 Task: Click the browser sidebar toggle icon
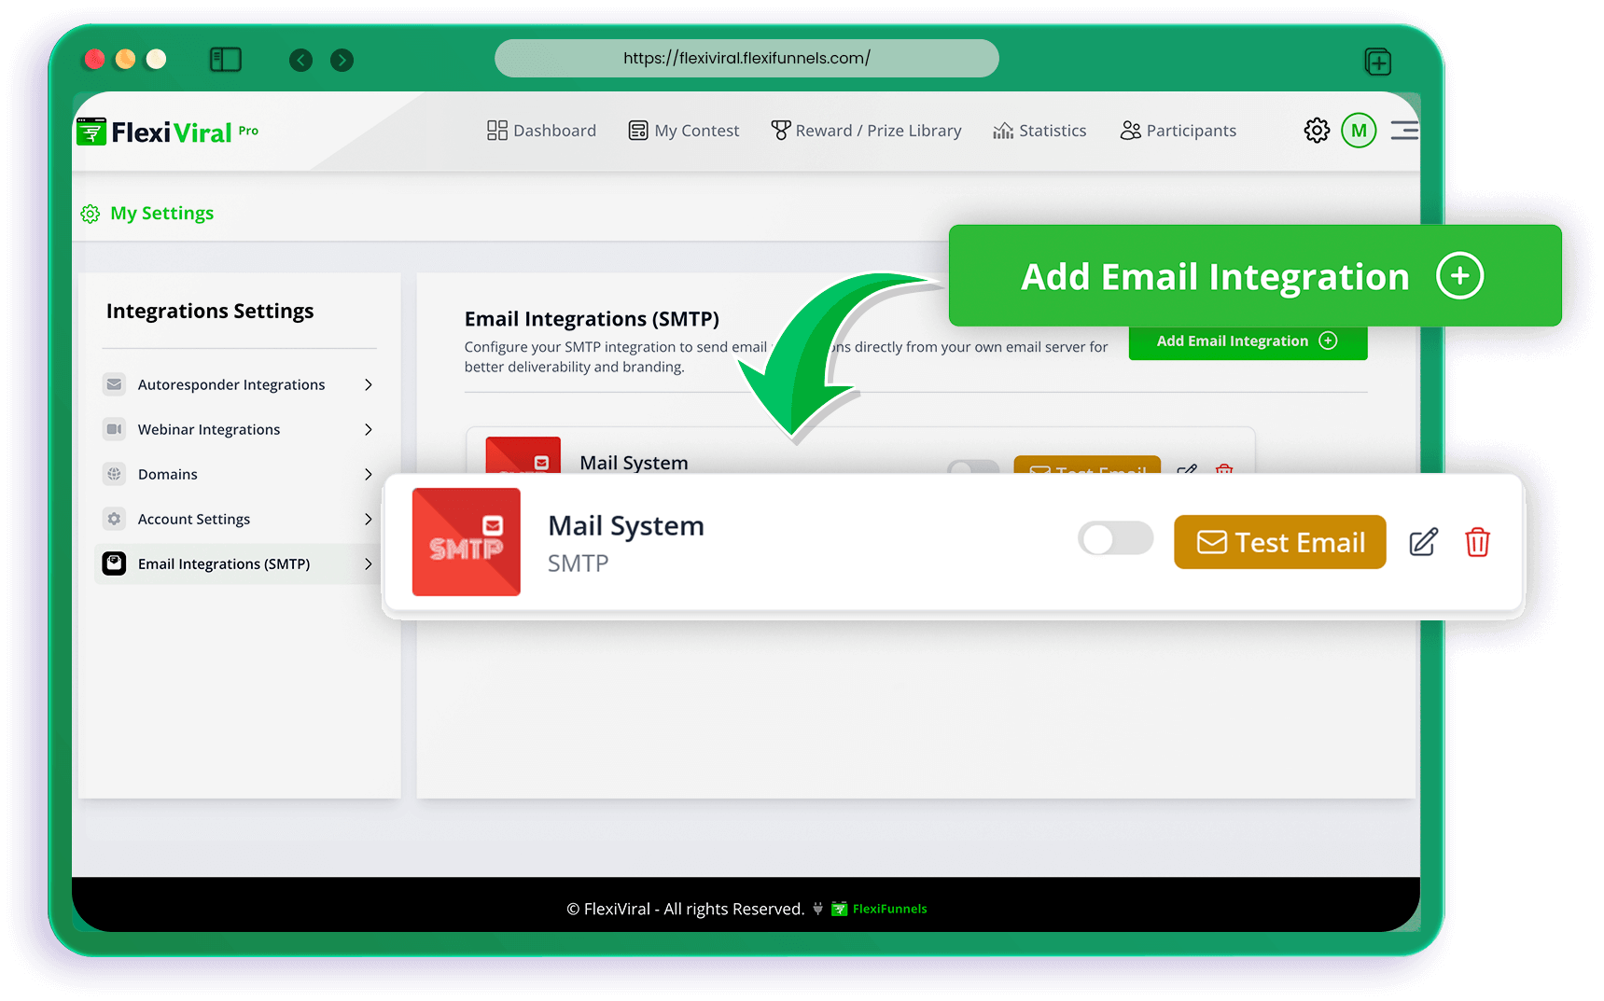226,60
